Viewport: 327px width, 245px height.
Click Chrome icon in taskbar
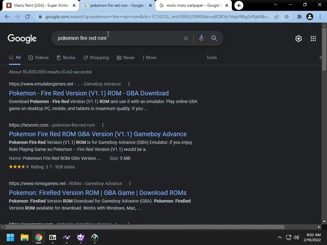[39, 237]
